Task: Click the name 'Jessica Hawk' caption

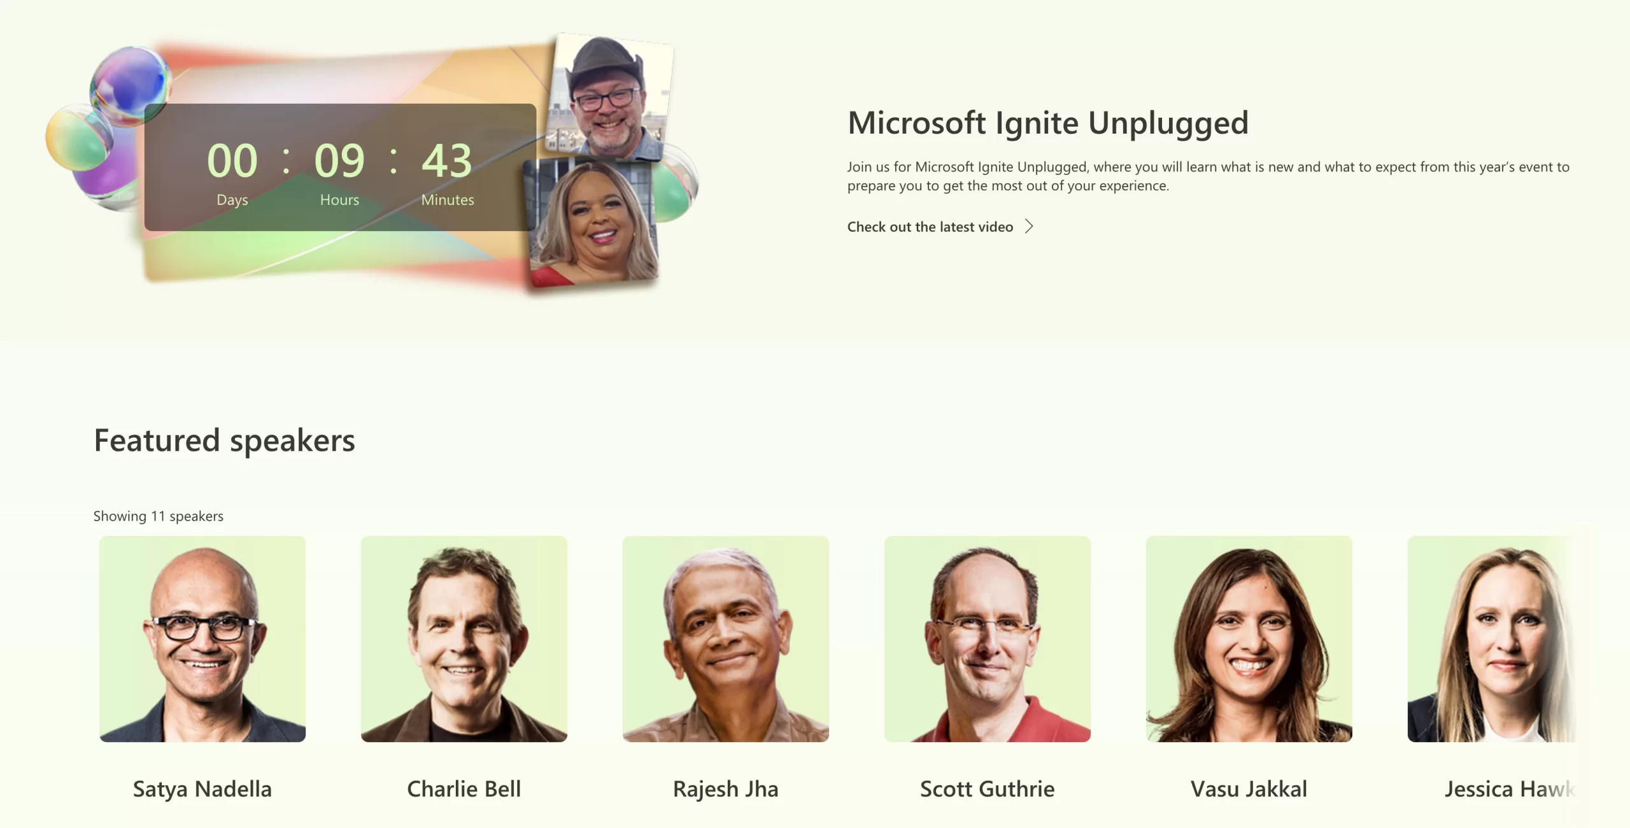Action: 1510,789
